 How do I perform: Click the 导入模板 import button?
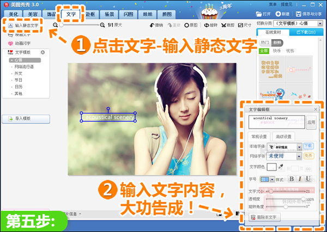click(x=26, y=119)
